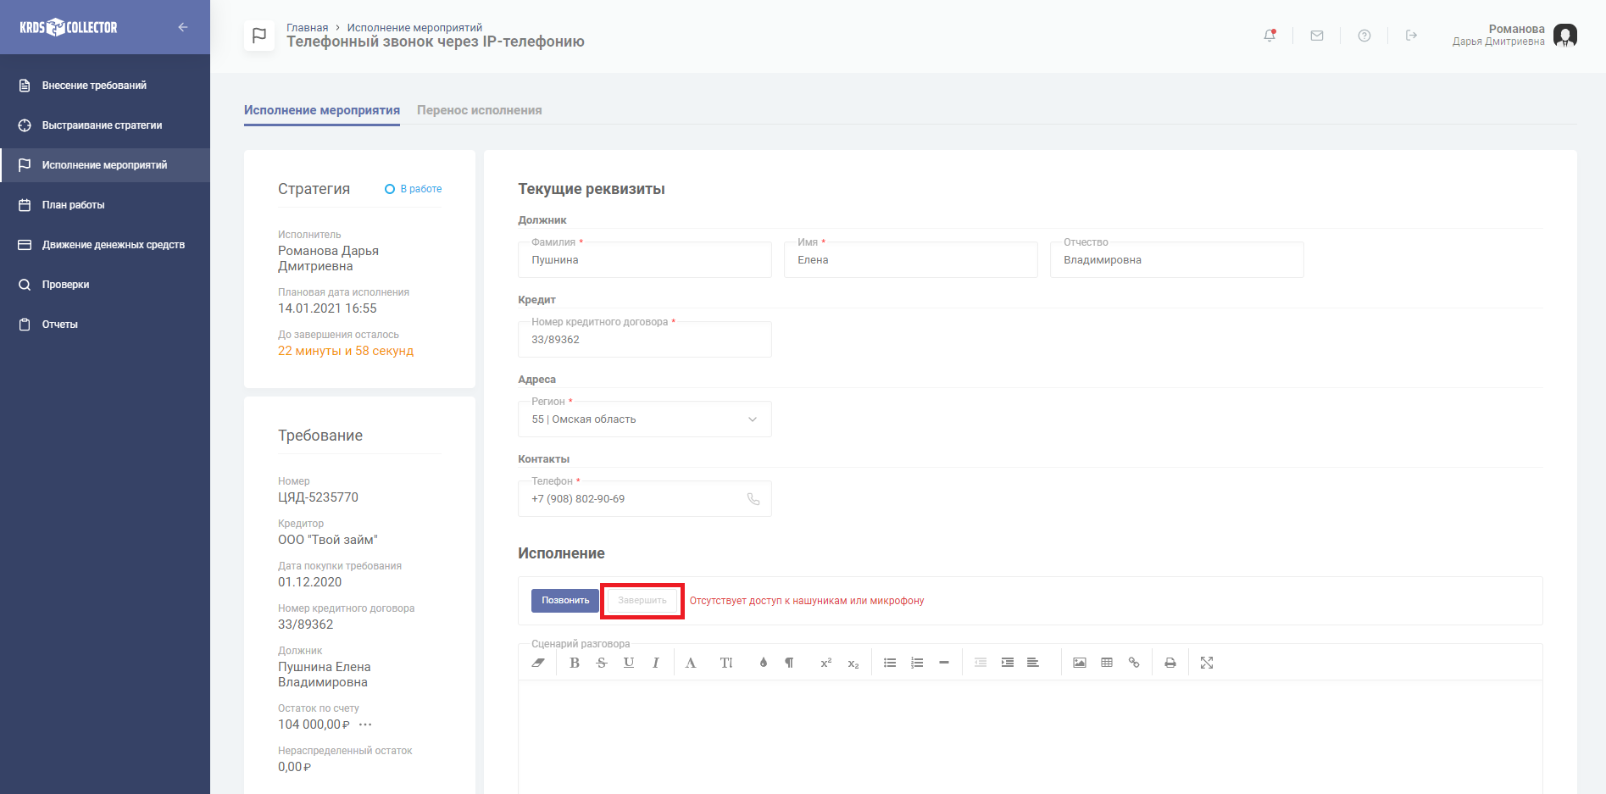Click the help question mark icon

(1364, 36)
